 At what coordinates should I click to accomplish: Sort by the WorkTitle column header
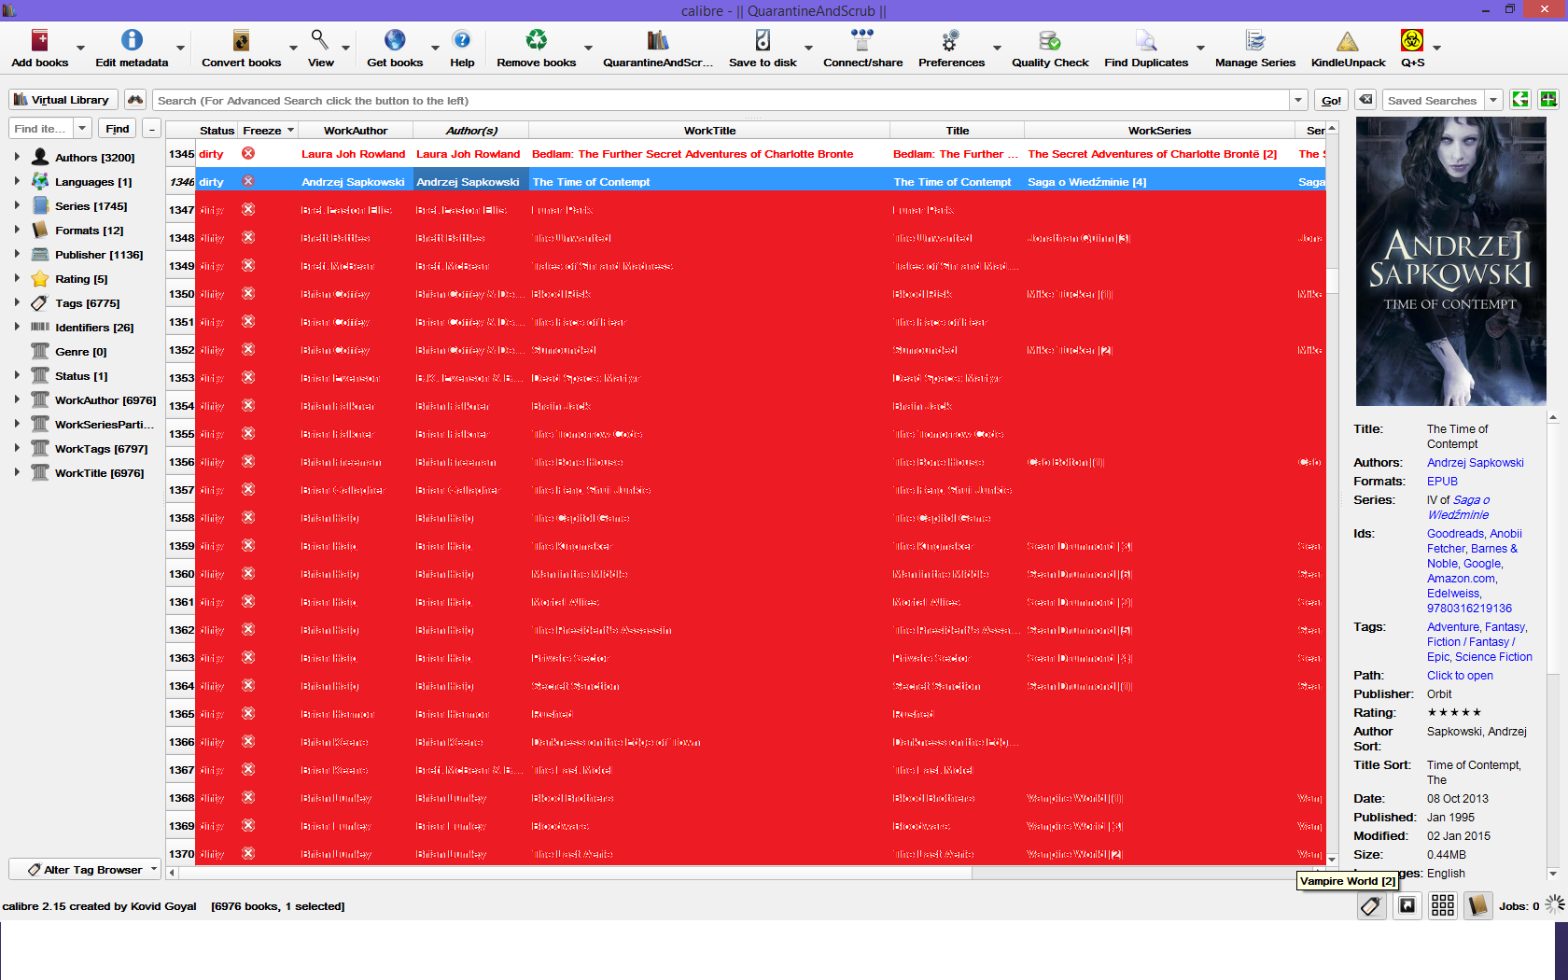click(709, 131)
